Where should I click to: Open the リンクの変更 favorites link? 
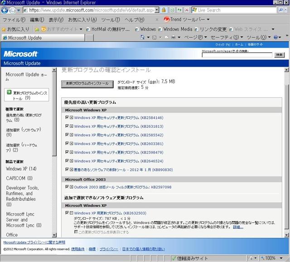point(211,29)
